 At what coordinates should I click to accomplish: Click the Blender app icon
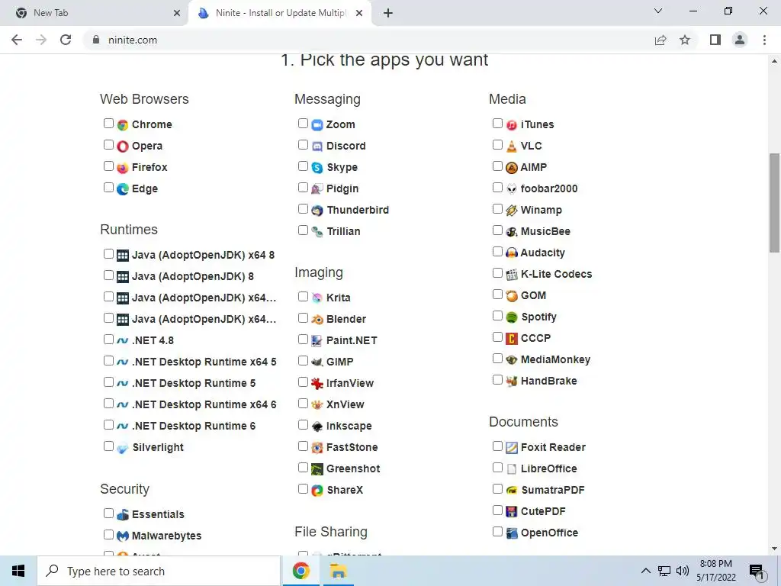pyautogui.click(x=317, y=320)
